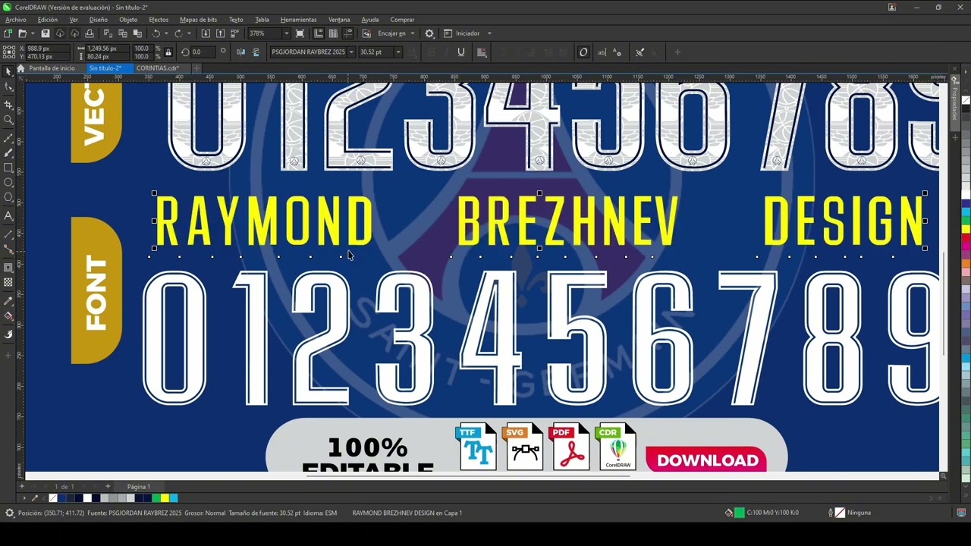
Task: Redo the action with the Redo arrow
Action: click(178, 33)
